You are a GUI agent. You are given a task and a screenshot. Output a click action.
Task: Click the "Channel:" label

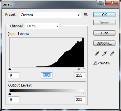coord(17,26)
